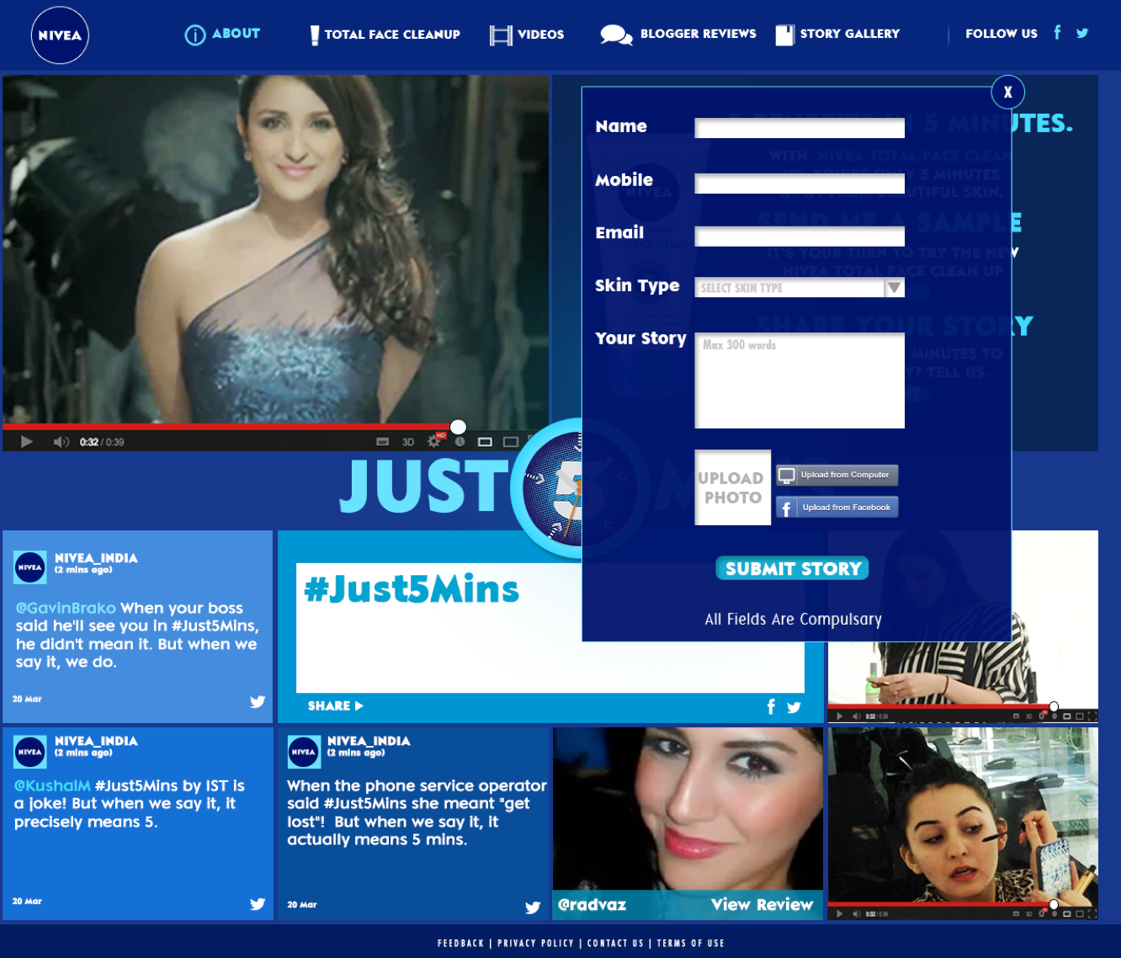Click Twitter icon on @GavinBrako tweet
The image size is (1121, 958).
pyautogui.click(x=258, y=701)
